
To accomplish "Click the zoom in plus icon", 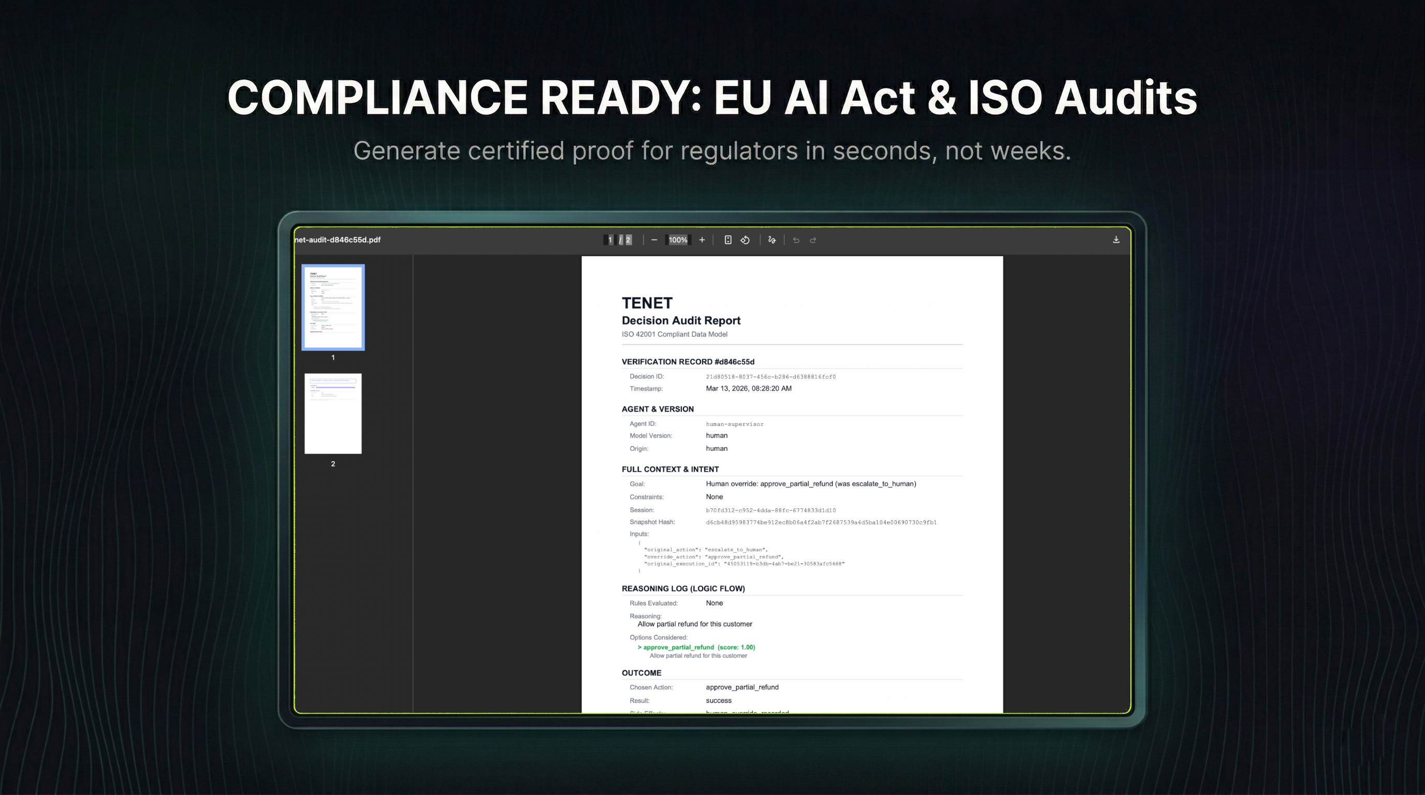I will coord(702,240).
